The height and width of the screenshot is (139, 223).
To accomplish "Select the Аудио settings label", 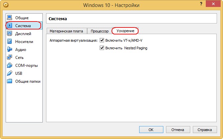I will click(21, 50).
